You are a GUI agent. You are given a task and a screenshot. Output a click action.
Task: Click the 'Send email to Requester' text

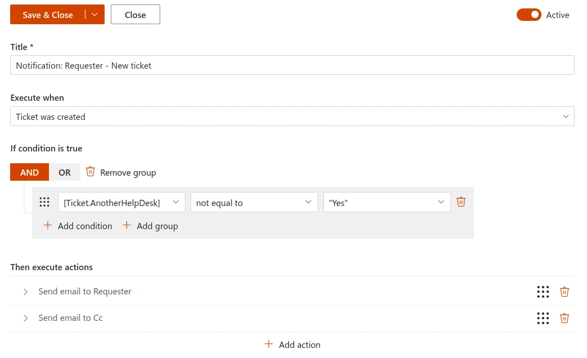pos(85,291)
